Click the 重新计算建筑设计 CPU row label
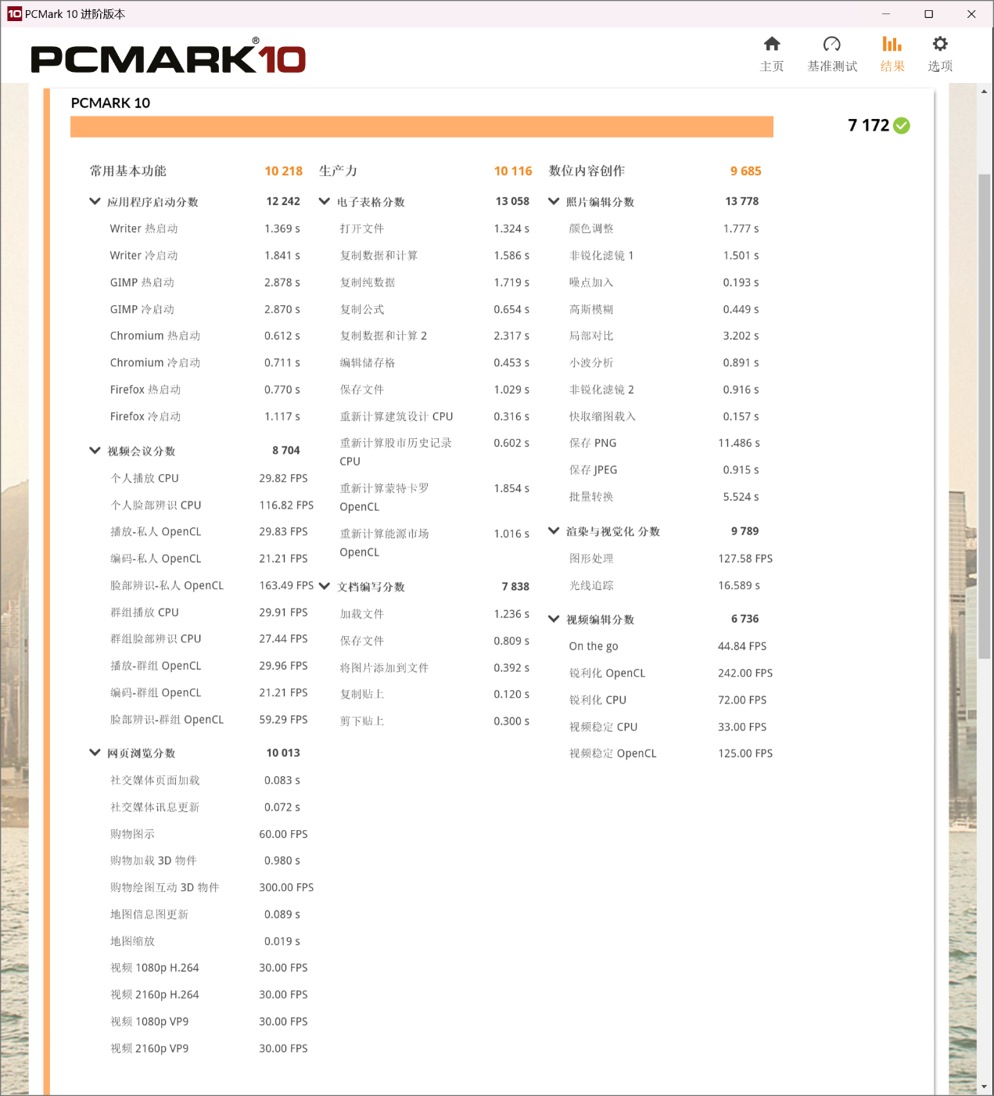994x1096 pixels. click(397, 416)
